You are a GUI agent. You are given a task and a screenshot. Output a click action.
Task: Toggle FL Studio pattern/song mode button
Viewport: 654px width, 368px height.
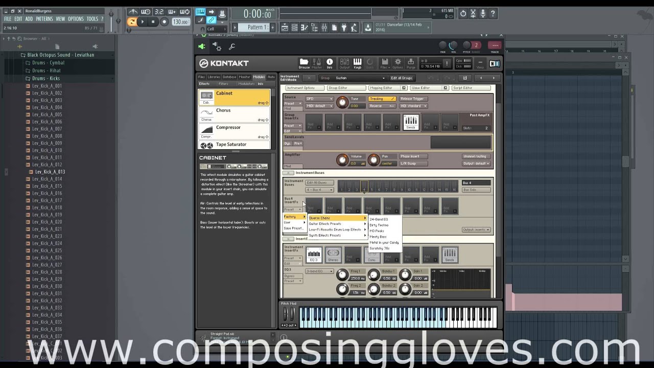point(132,21)
